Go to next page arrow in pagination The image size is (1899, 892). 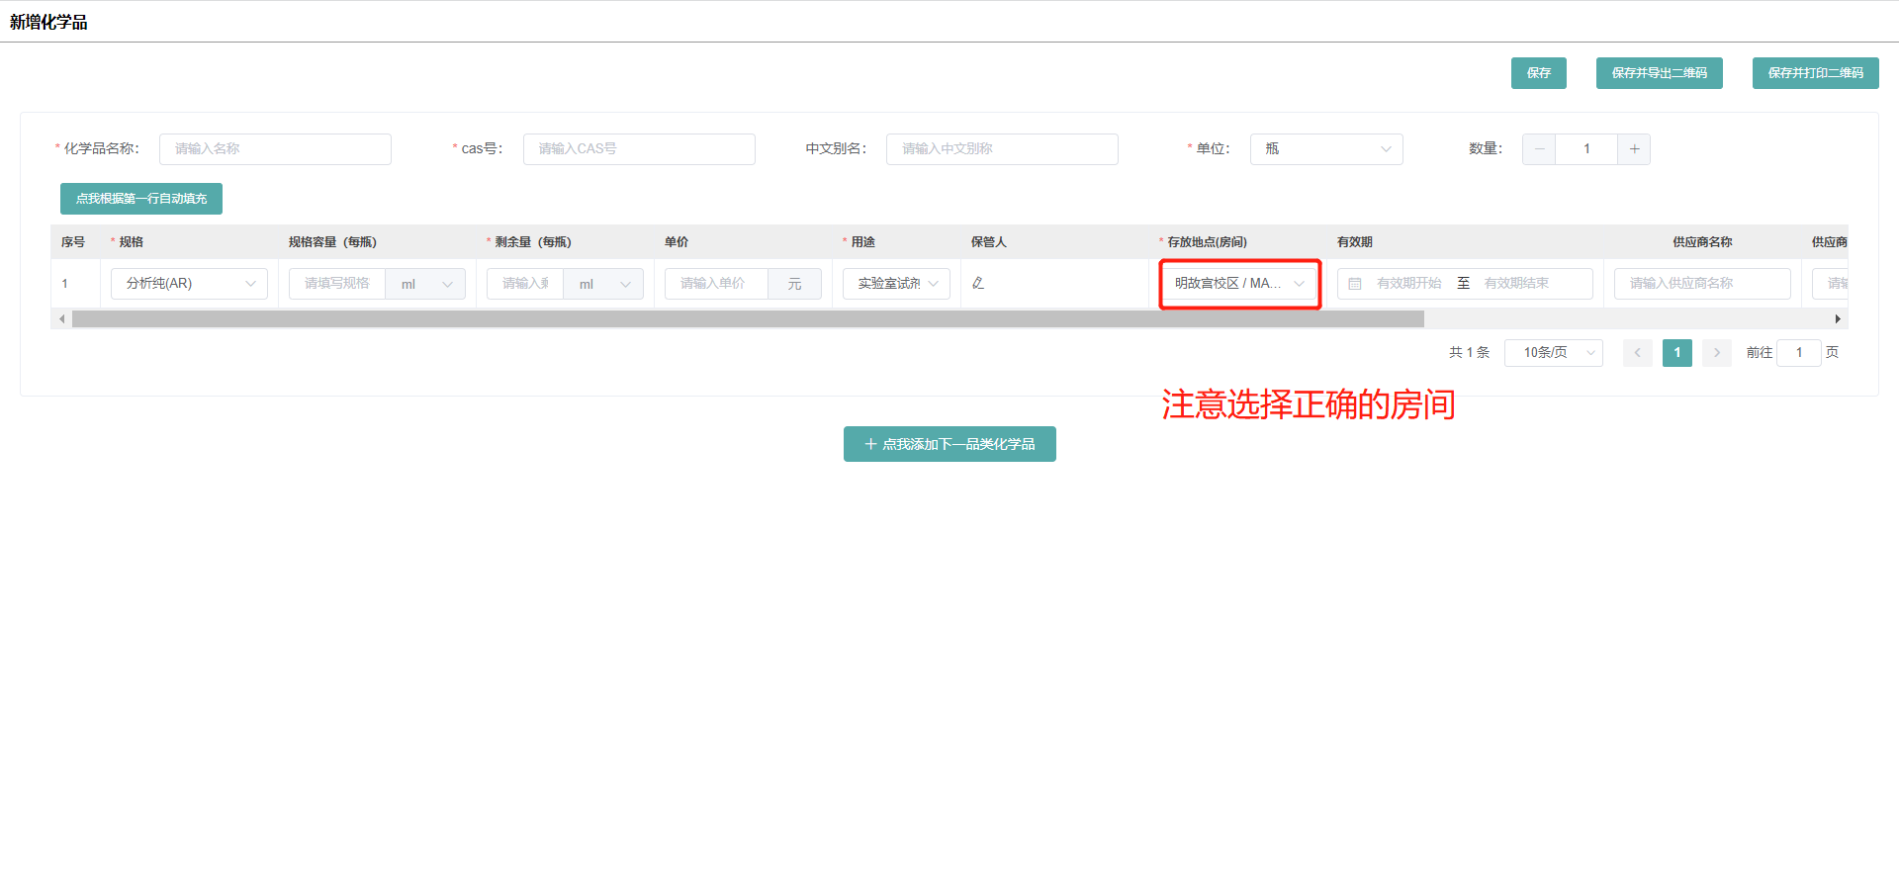coord(1717,353)
